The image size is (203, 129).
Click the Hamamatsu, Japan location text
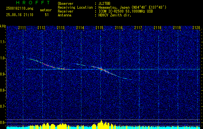pos(132,7)
